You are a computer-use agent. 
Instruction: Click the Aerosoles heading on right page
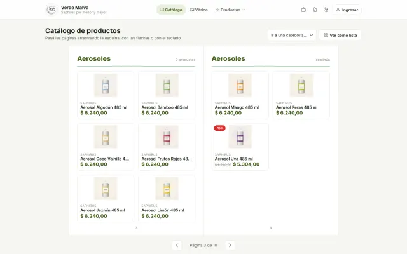[x=228, y=58]
